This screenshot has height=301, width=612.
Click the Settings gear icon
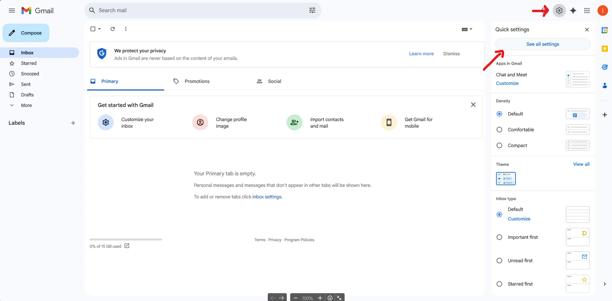[559, 11]
